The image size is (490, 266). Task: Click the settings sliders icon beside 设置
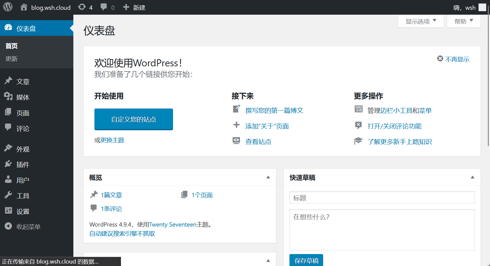pyautogui.click(x=8, y=210)
